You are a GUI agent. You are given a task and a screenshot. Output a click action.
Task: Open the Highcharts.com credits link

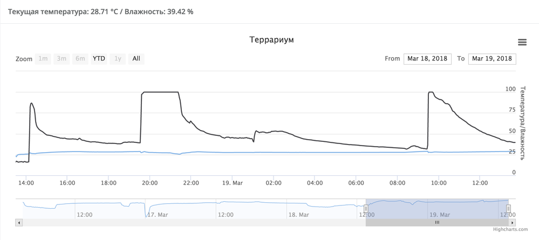[510, 230]
